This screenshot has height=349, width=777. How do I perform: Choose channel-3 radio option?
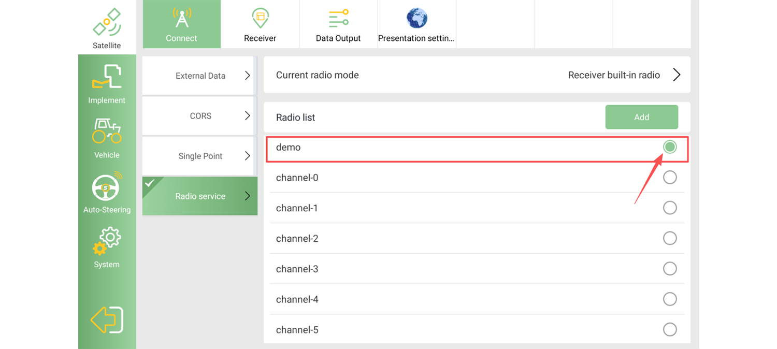(670, 269)
